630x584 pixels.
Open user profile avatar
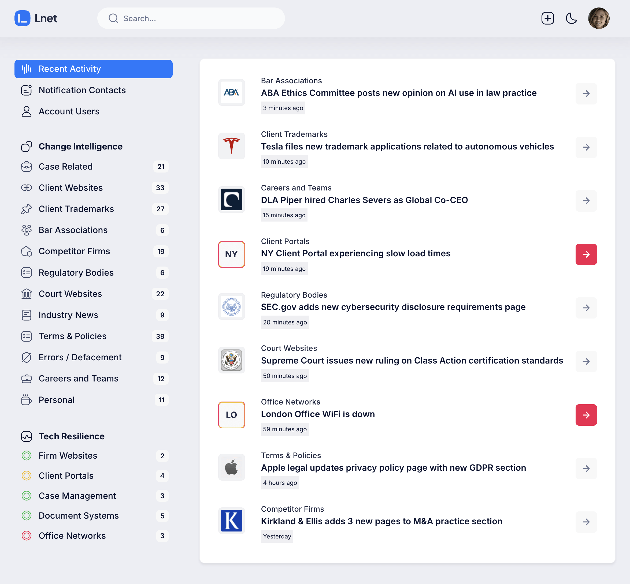tap(598, 18)
